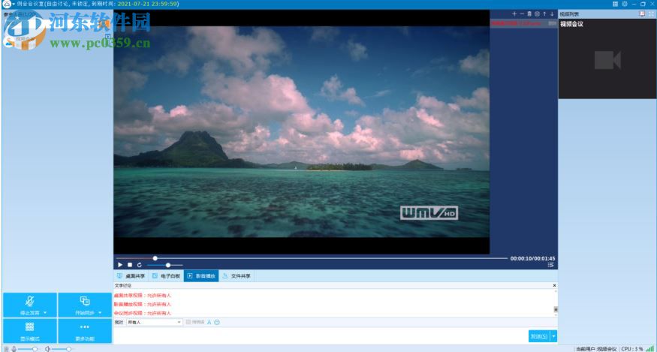
Task: Add a media file with the plus icon
Action: [x=514, y=14]
